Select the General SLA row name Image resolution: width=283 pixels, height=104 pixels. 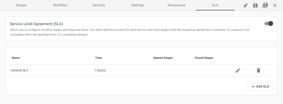(x=20, y=70)
